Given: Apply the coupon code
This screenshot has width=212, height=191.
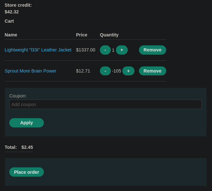Looking at the screenshot, I should 27,123.
